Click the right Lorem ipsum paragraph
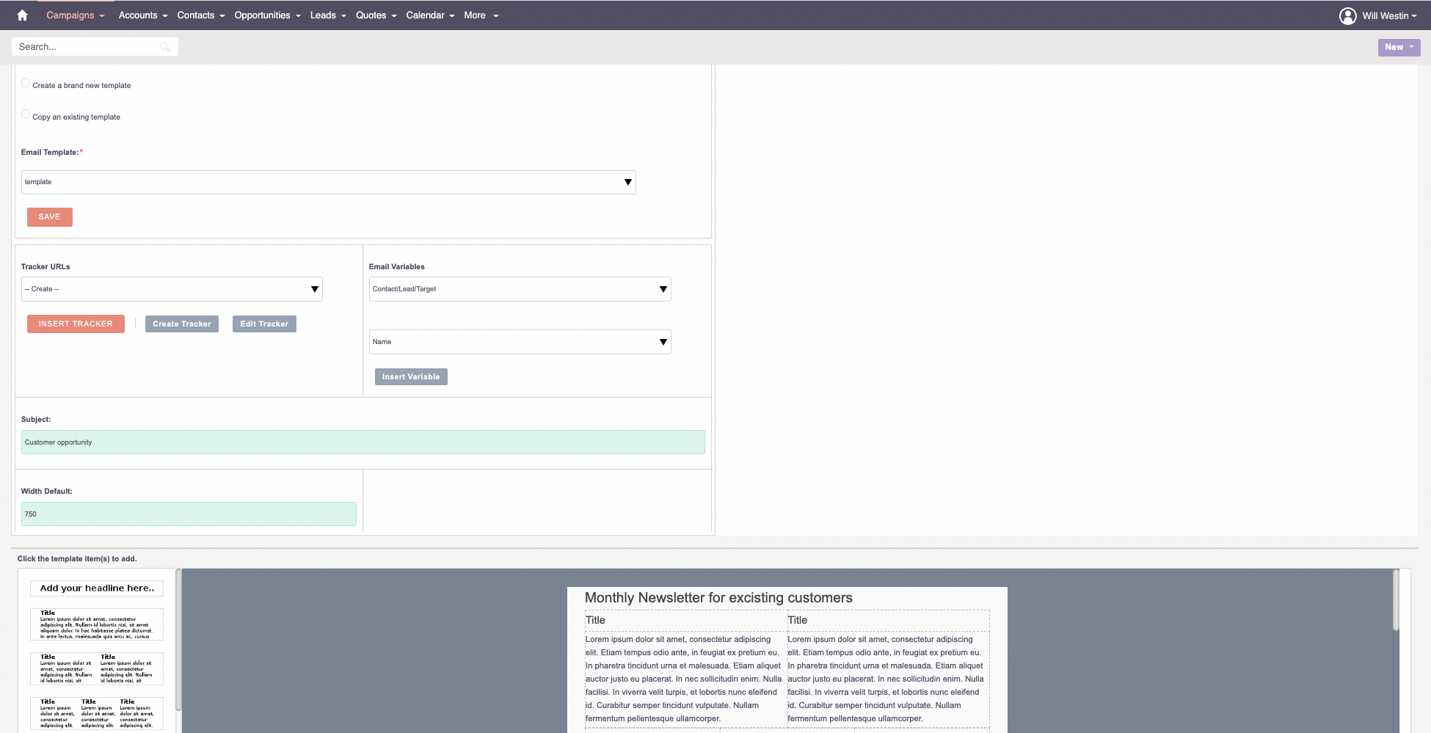The width and height of the screenshot is (1431, 733). click(x=886, y=679)
